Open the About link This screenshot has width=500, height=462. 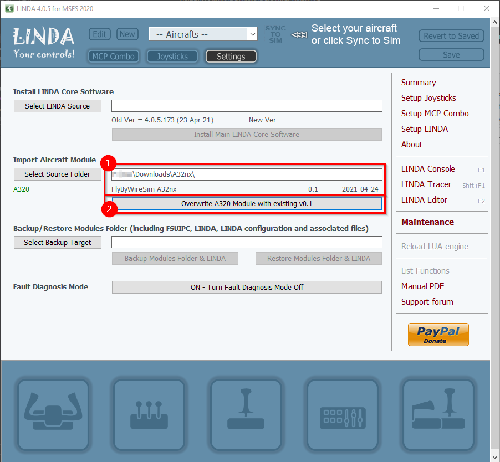point(412,145)
